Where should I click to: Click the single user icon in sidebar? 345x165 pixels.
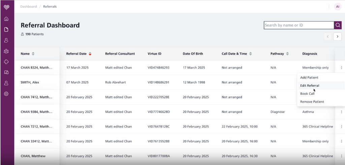coord(6,83)
